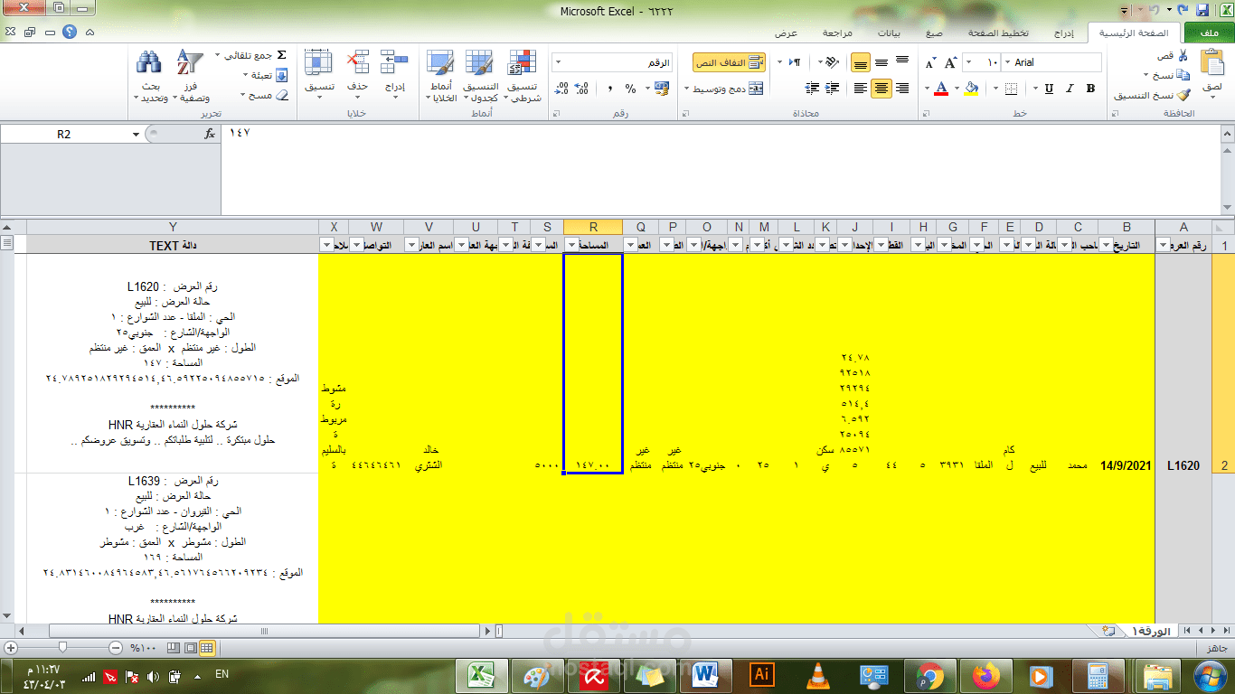This screenshot has width=1235, height=694.
Task: Switch to the Review (مراجعة) tab
Action: (x=837, y=33)
